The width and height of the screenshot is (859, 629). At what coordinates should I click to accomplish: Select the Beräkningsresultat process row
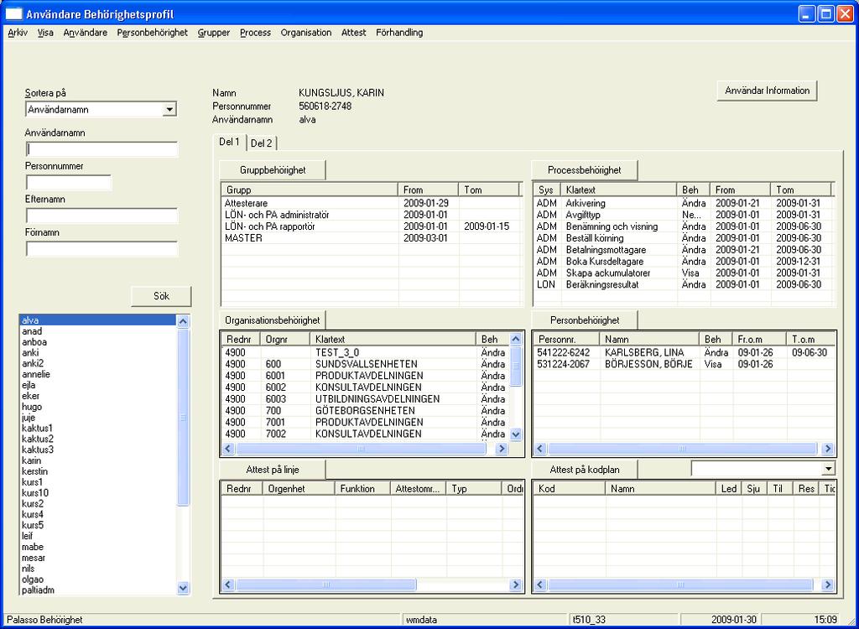pos(683,285)
